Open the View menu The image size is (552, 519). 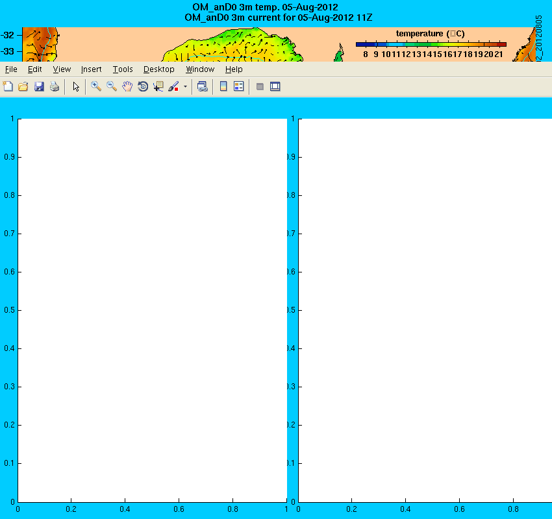pos(62,69)
